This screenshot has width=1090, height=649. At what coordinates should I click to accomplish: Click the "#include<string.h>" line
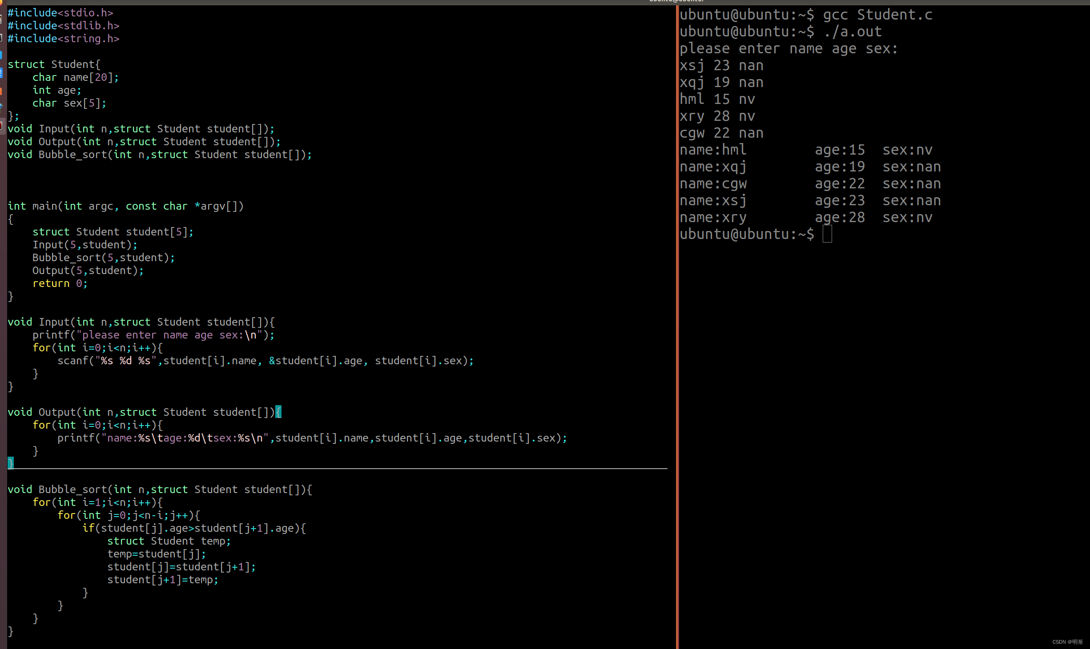(64, 39)
